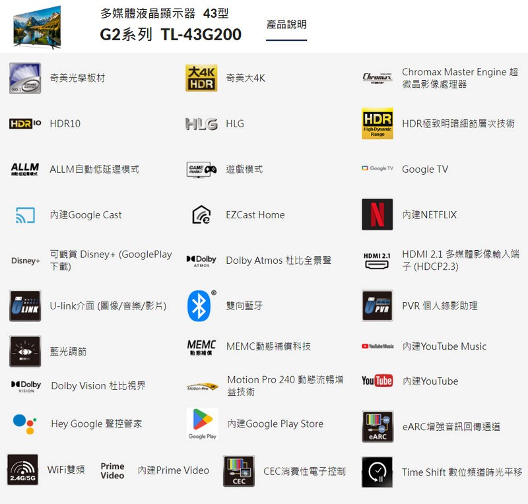Click the Google Play Store icon
This screenshot has width=528, height=504.
click(203, 424)
